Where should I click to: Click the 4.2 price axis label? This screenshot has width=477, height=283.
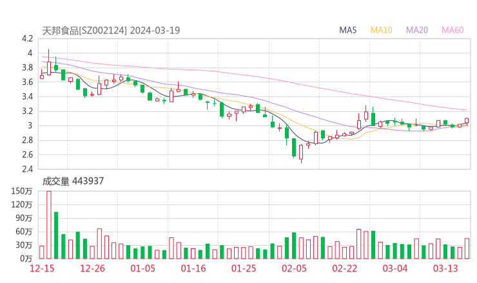click(27, 39)
